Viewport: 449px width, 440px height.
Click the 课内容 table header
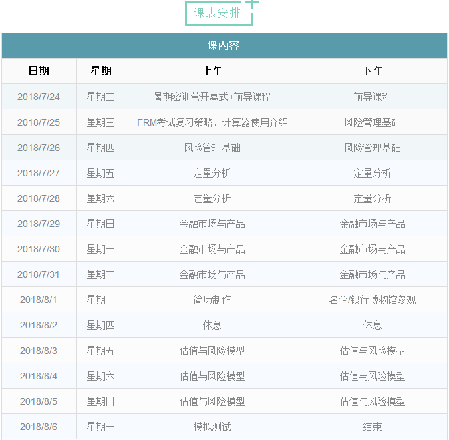[223, 45]
